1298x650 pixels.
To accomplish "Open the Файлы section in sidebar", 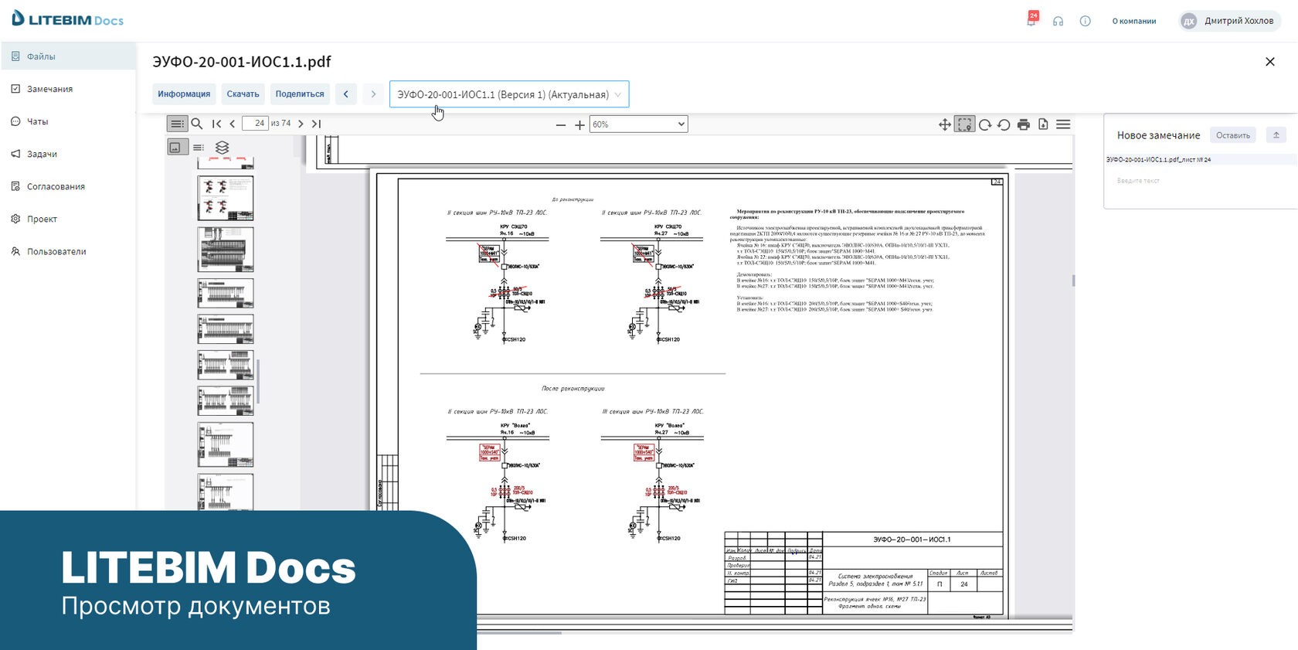I will (x=68, y=56).
